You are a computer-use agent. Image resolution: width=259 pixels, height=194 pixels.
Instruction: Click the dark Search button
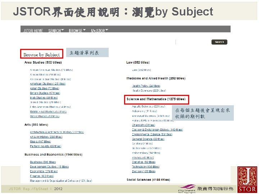click(219, 42)
